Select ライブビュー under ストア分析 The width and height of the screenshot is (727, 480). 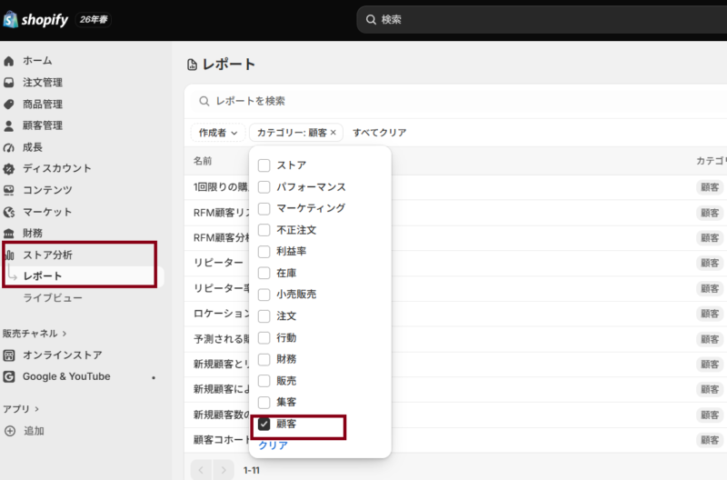pos(53,298)
